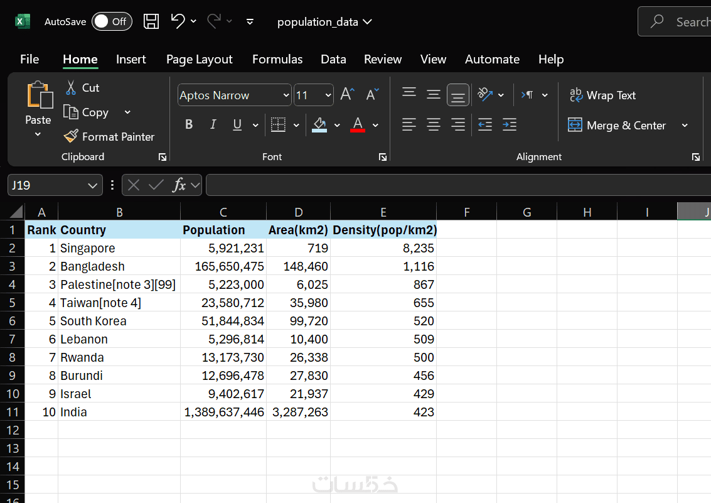This screenshot has height=503, width=711.
Task: Click the Insert Function fx icon
Action: tap(179, 185)
